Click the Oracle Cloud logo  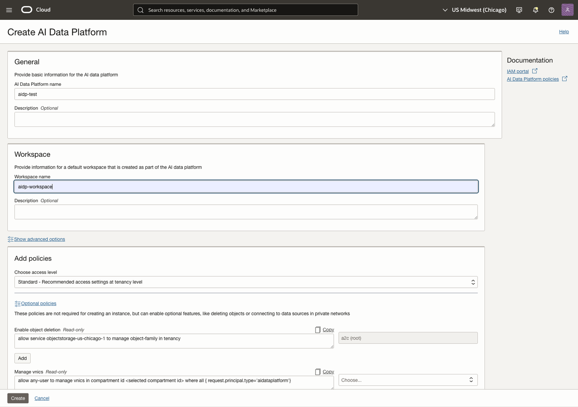coord(36,9)
